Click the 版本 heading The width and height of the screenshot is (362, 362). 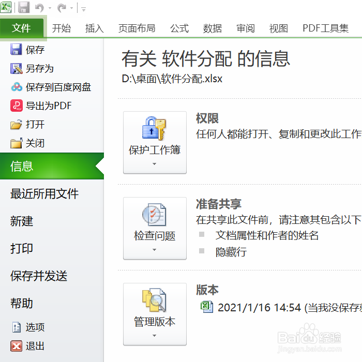click(207, 290)
